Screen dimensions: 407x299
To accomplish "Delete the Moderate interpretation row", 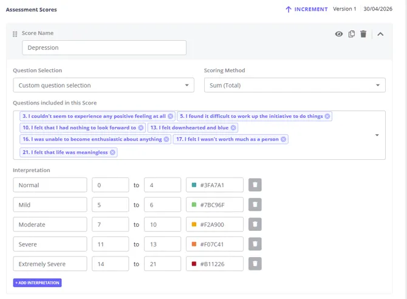I will [x=255, y=224].
